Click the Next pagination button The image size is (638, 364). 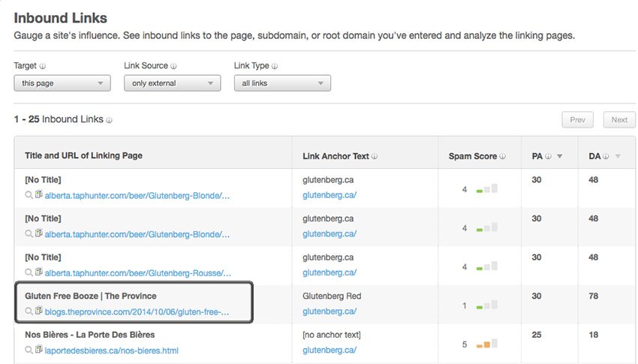coord(619,120)
